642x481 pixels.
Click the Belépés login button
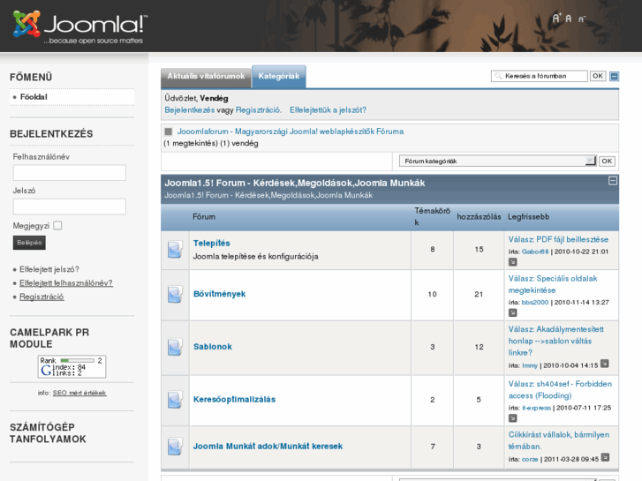(29, 243)
